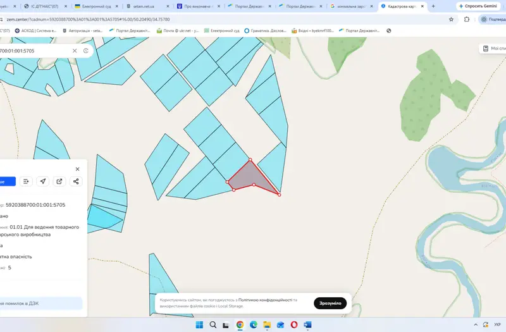Click the Мої списки button on map
The width and height of the screenshot is (506, 332).
click(x=493, y=49)
